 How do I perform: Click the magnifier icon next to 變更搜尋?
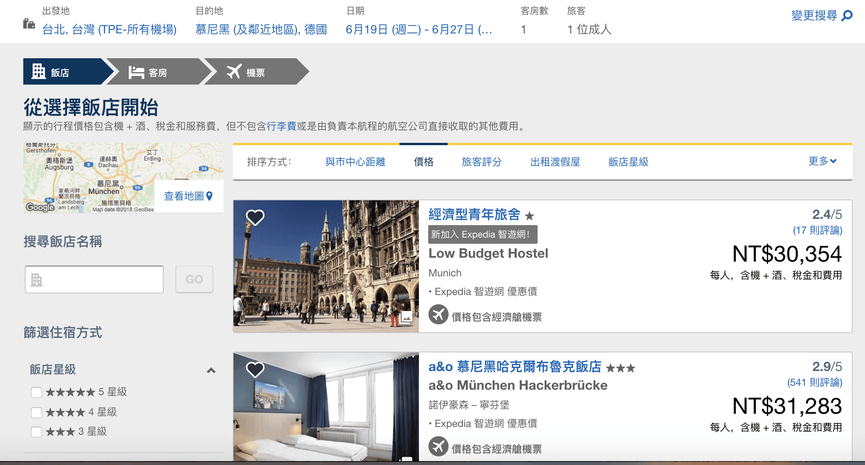847,16
